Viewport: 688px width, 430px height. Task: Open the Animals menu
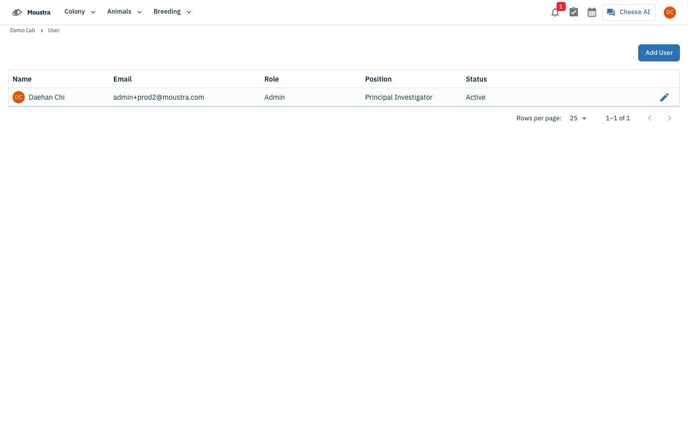click(x=124, y=12)
